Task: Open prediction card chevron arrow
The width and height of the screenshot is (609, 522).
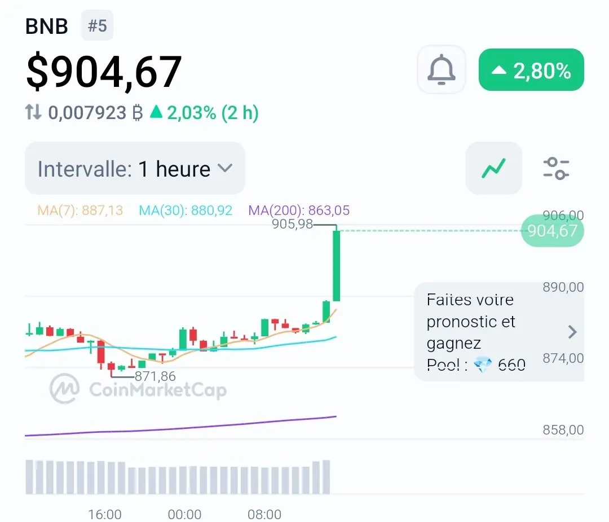Action: pos(572,332)
